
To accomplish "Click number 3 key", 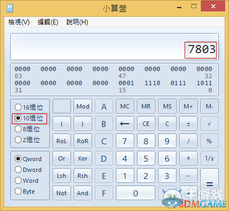I will [x=167, y=176].
